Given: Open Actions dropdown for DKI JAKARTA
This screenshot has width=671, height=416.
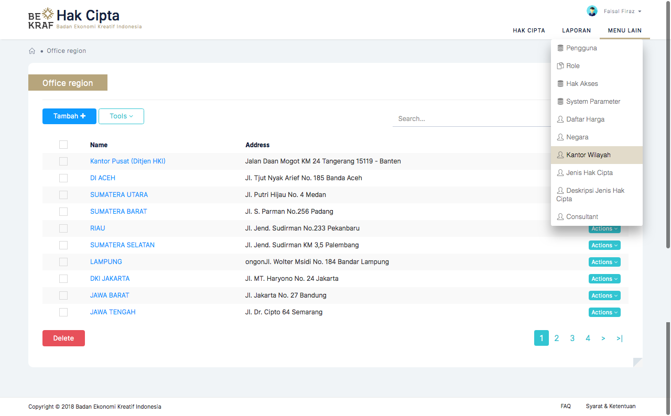Looking at the screenshot, I should coord(604,279).
